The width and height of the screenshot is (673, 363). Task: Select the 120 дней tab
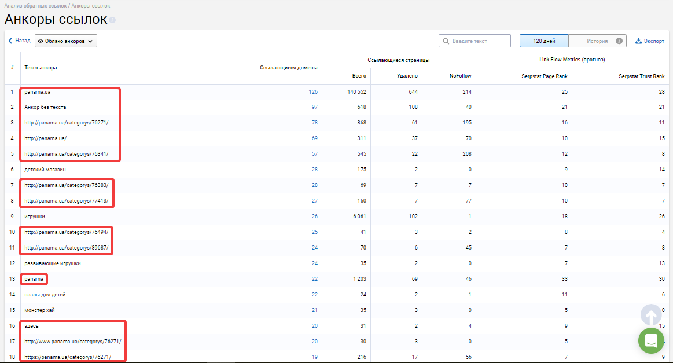(544, 41)
